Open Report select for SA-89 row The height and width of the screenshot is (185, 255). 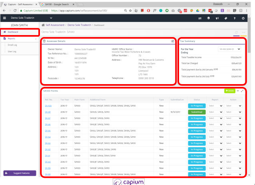pyautogui.click(x=215, y=168)
